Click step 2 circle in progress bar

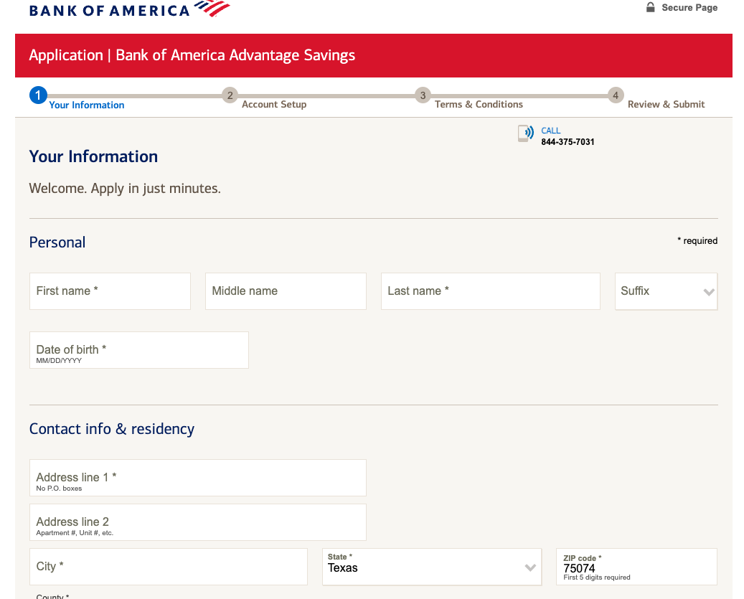click(230, 95)
